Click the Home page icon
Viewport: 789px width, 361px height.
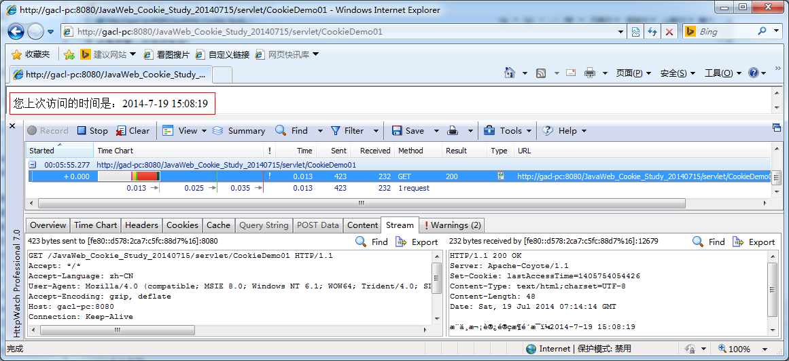click(509, 73)
